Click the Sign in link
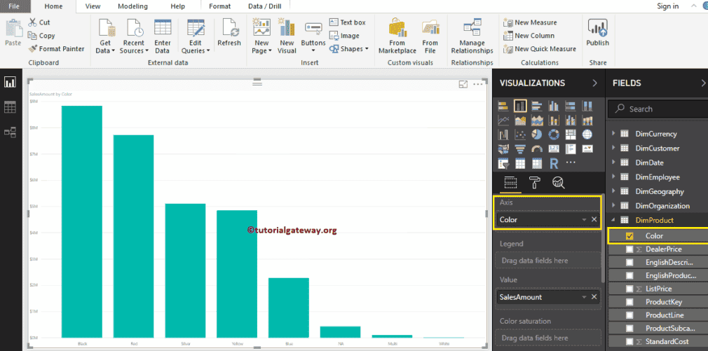This screenshot has width=708, height=351. [667, 6]
